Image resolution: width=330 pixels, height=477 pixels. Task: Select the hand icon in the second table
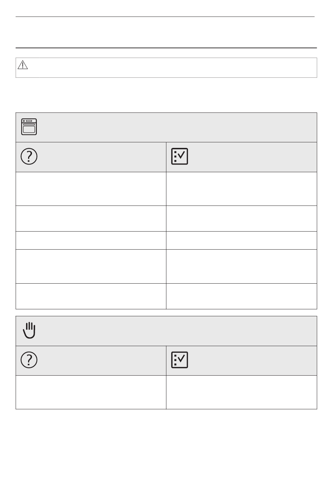click(29, 330)
